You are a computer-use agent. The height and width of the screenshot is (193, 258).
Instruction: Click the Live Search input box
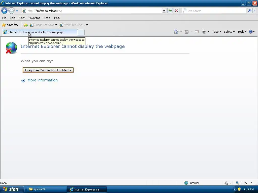click(x=214, y=11)
